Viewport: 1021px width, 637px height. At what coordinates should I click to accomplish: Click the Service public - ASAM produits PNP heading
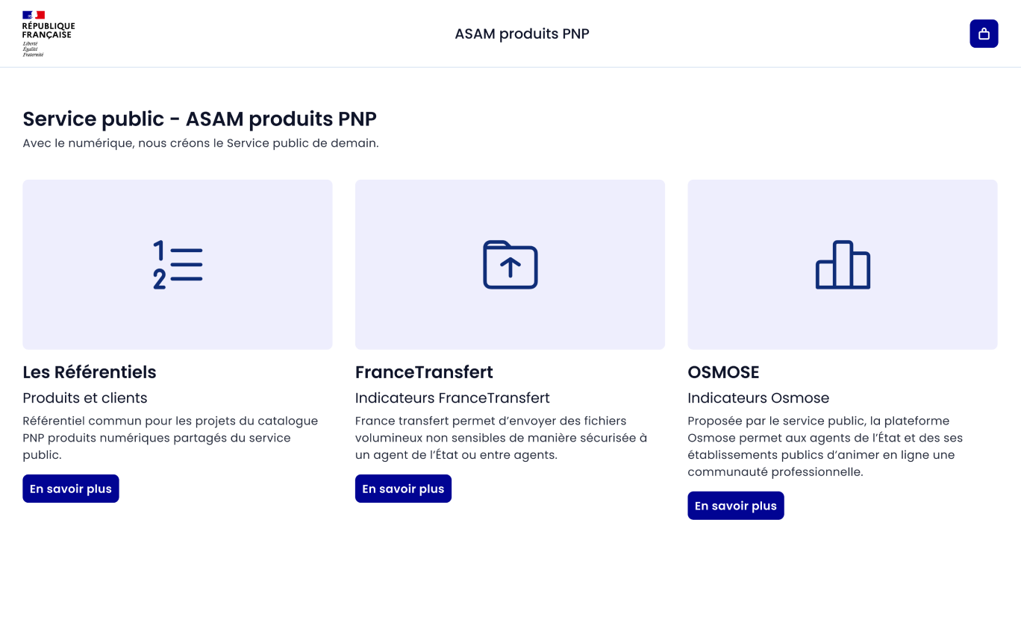point(199,119)
